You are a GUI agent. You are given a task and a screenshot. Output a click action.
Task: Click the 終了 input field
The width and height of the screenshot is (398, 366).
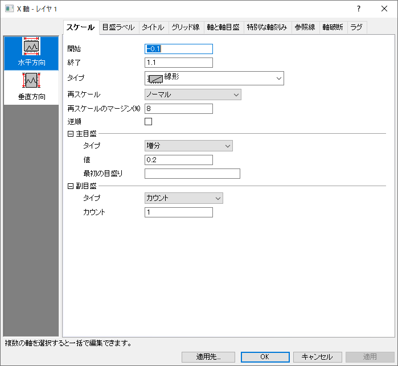tap(179, 63)
